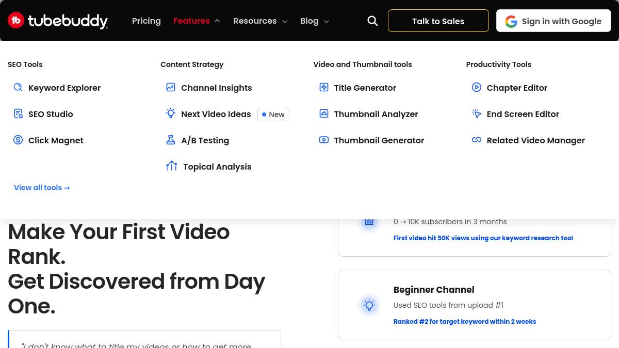Click the Resources menu label
The image size is (619, 348).
[255, 21]
